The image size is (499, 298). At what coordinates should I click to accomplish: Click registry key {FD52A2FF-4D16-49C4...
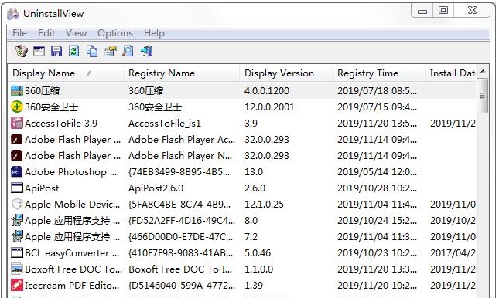click(x=182, y=221)
